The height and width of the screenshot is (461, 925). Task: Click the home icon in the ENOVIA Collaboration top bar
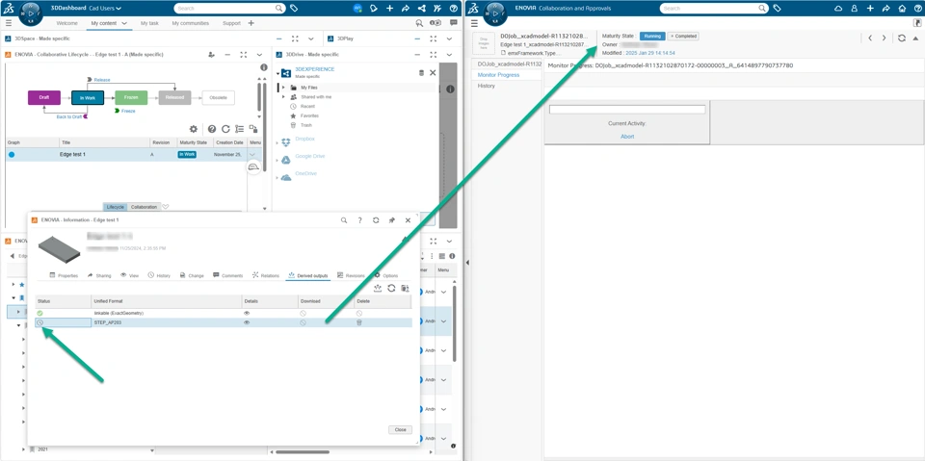(x=902, y=9)
